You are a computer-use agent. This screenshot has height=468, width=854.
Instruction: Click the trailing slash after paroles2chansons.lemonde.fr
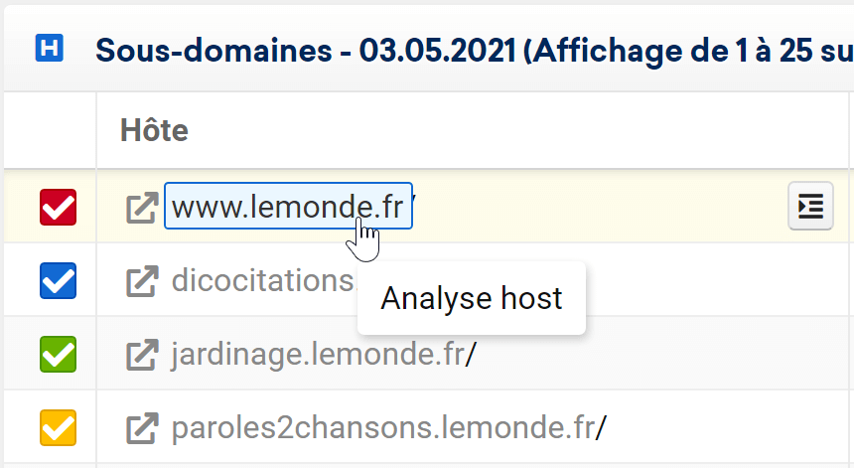click(x=602, y=428)
